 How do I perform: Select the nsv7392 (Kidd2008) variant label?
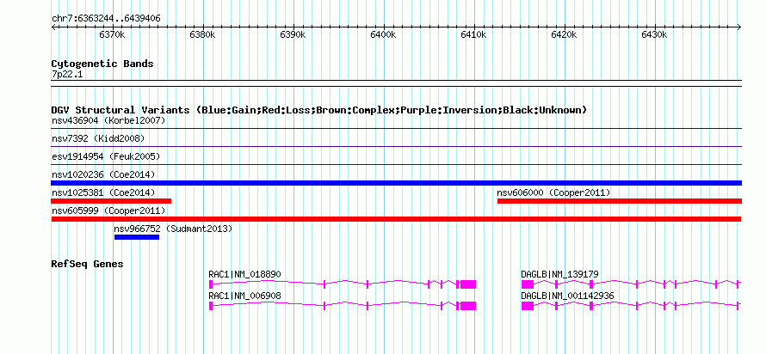click(98, 138)
